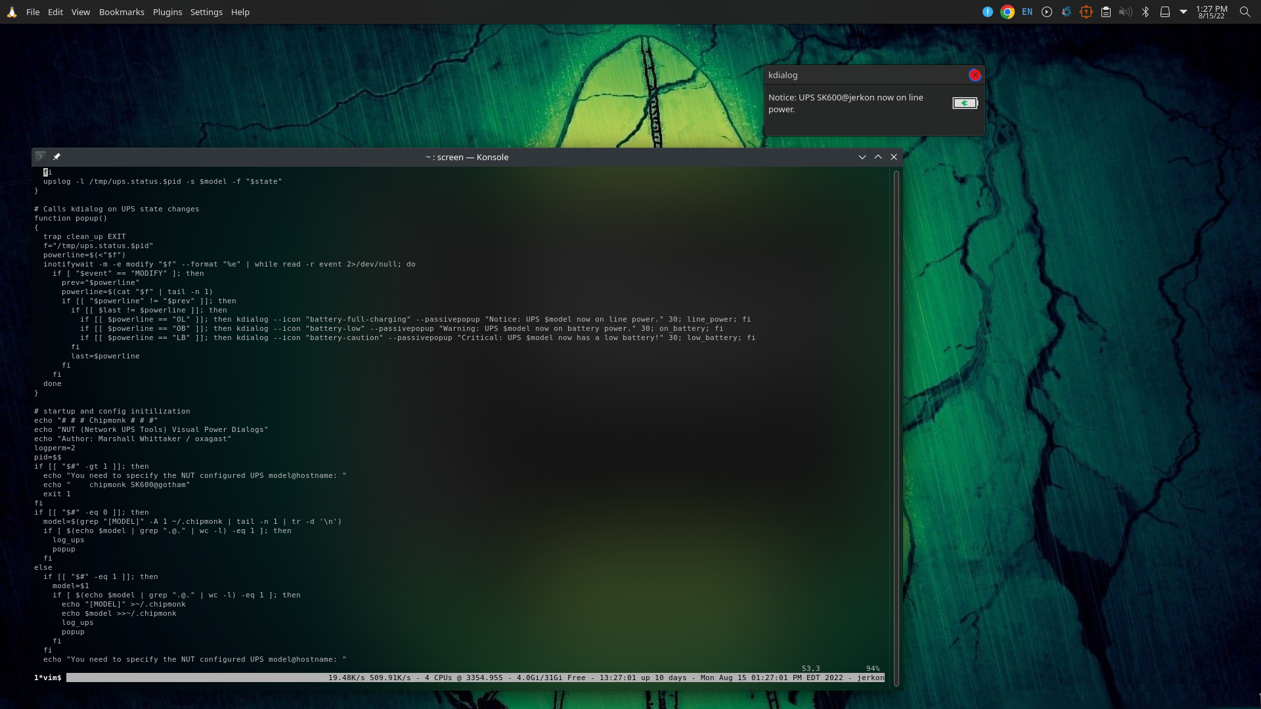
Task: Open the media player tray icon
Action: [x=1047, y=12]
